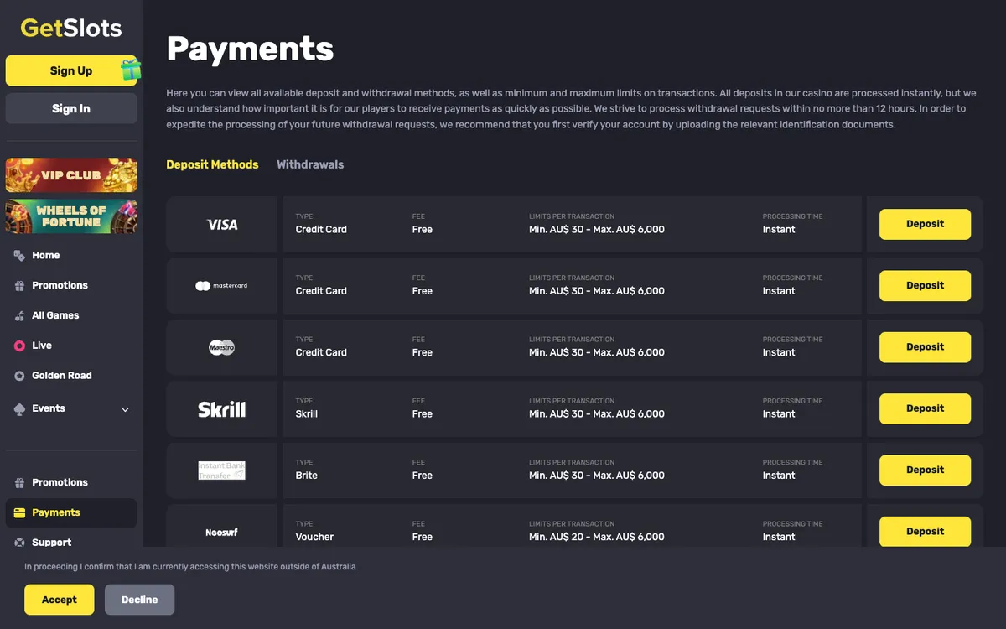The width and height of the screenshot is (1006, 629).
Task: Click Deposit in the Neosurf Voucher row
Action: click(925, 531)
